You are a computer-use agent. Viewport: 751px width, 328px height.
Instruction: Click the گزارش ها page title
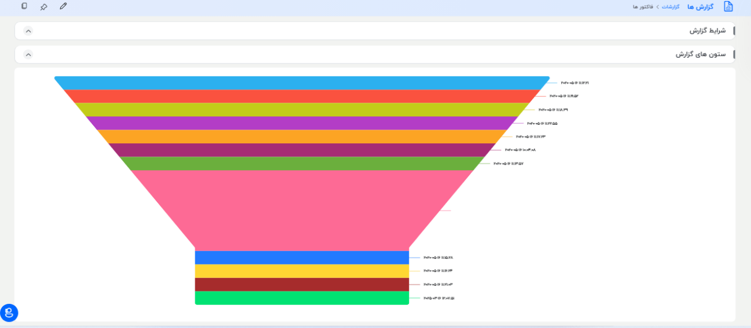pos(700,7)
